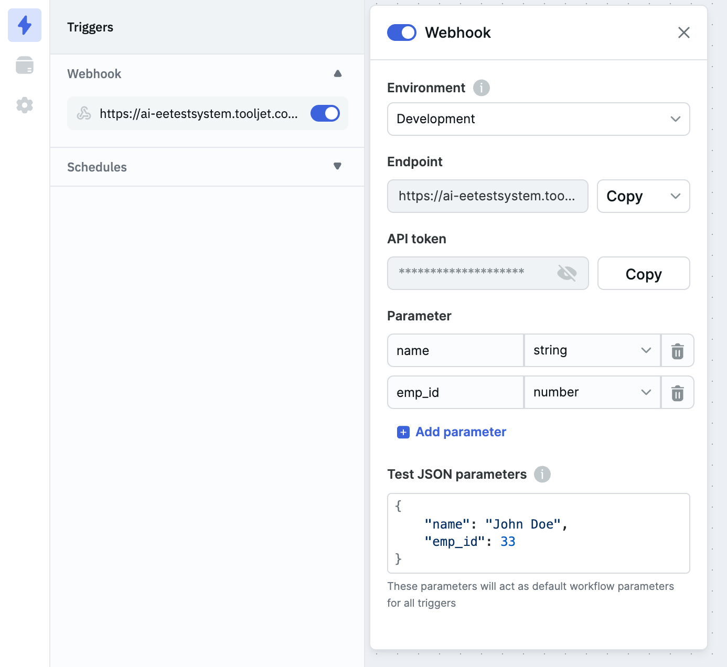The height and width of the screenshot is (667, 727).
Task: Expand the Schedules section
Action: 338,166
